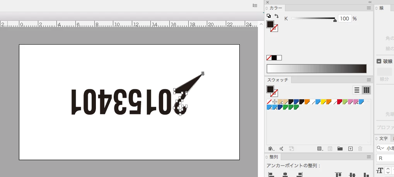Switch to the カラー panel tab

pyautogui.click(x=276, y=8)
